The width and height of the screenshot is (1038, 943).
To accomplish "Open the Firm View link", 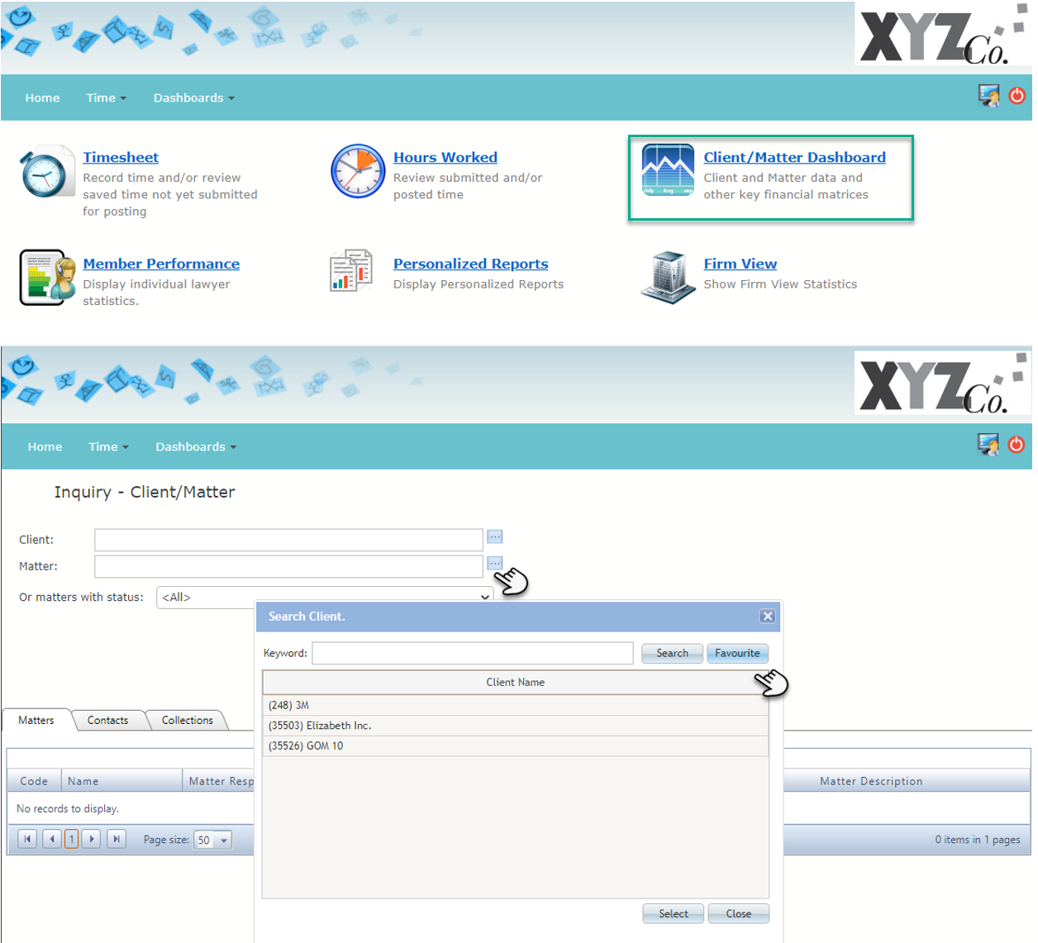I will (x=740, y=264).
